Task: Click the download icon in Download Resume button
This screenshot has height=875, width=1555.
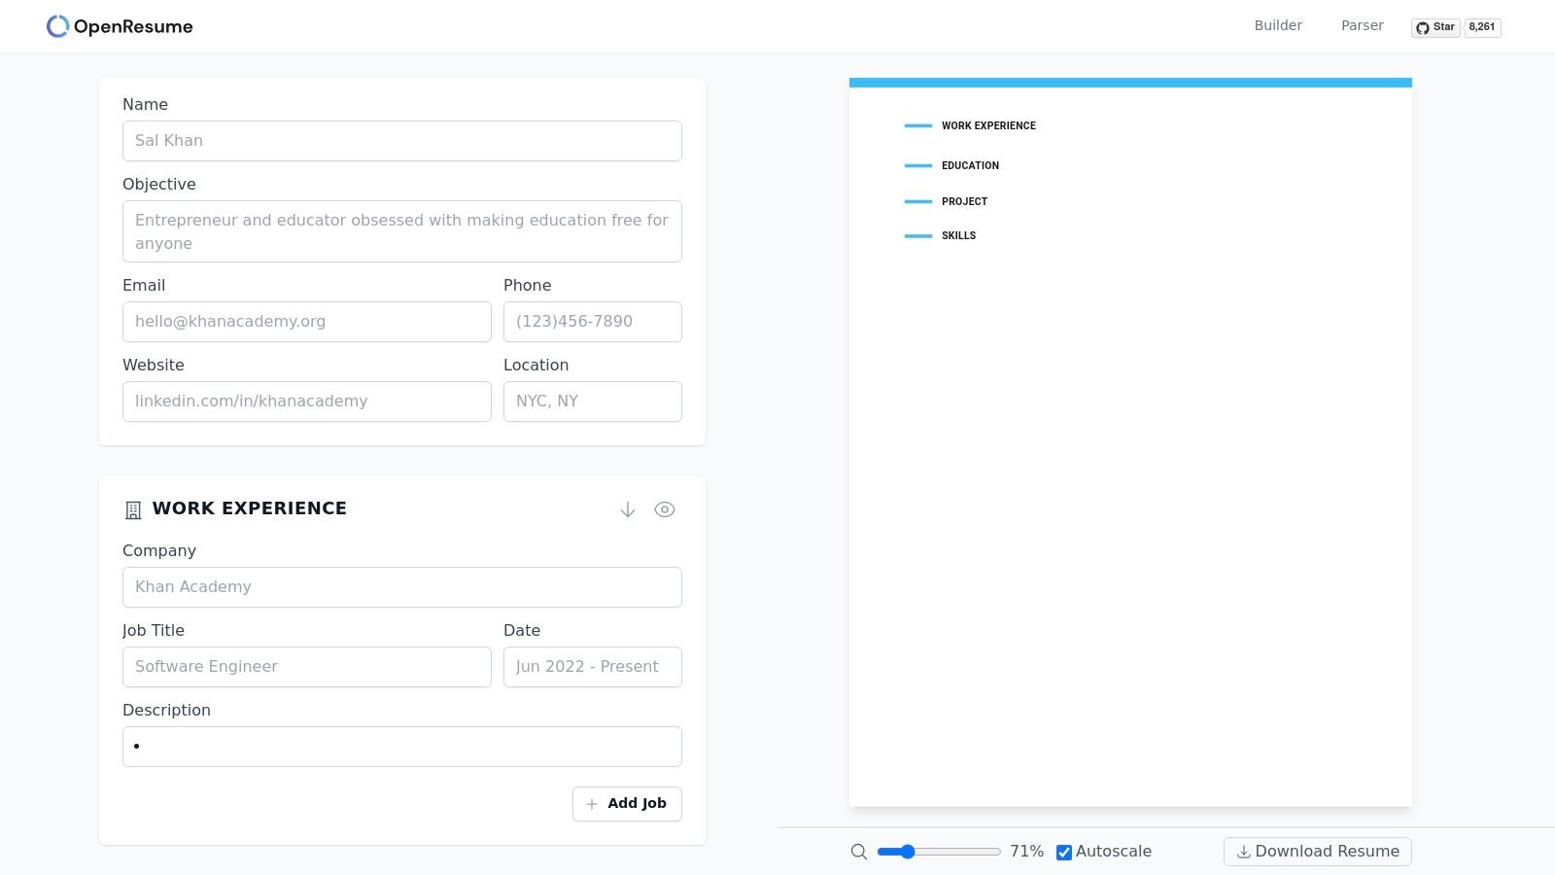Action: coord(1243,852)
